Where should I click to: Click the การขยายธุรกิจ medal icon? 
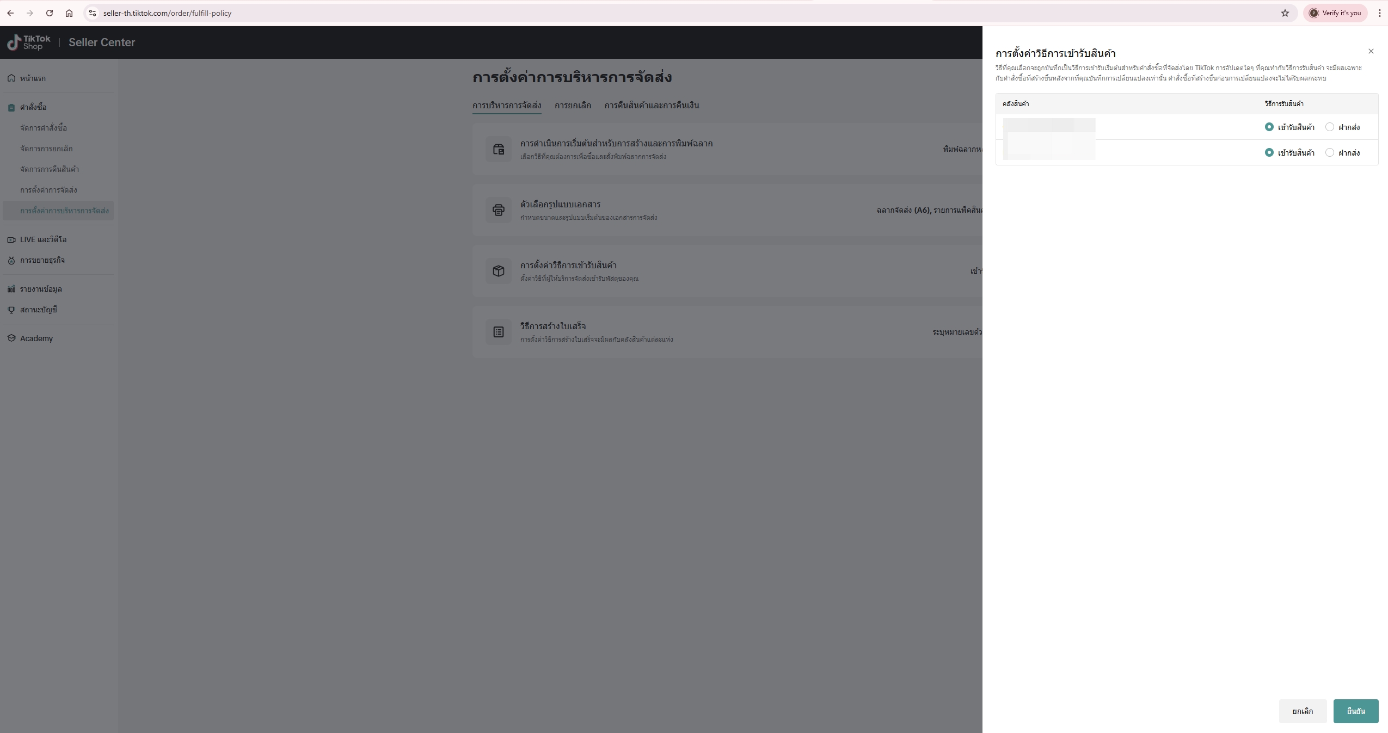click(x=11, y=260)
